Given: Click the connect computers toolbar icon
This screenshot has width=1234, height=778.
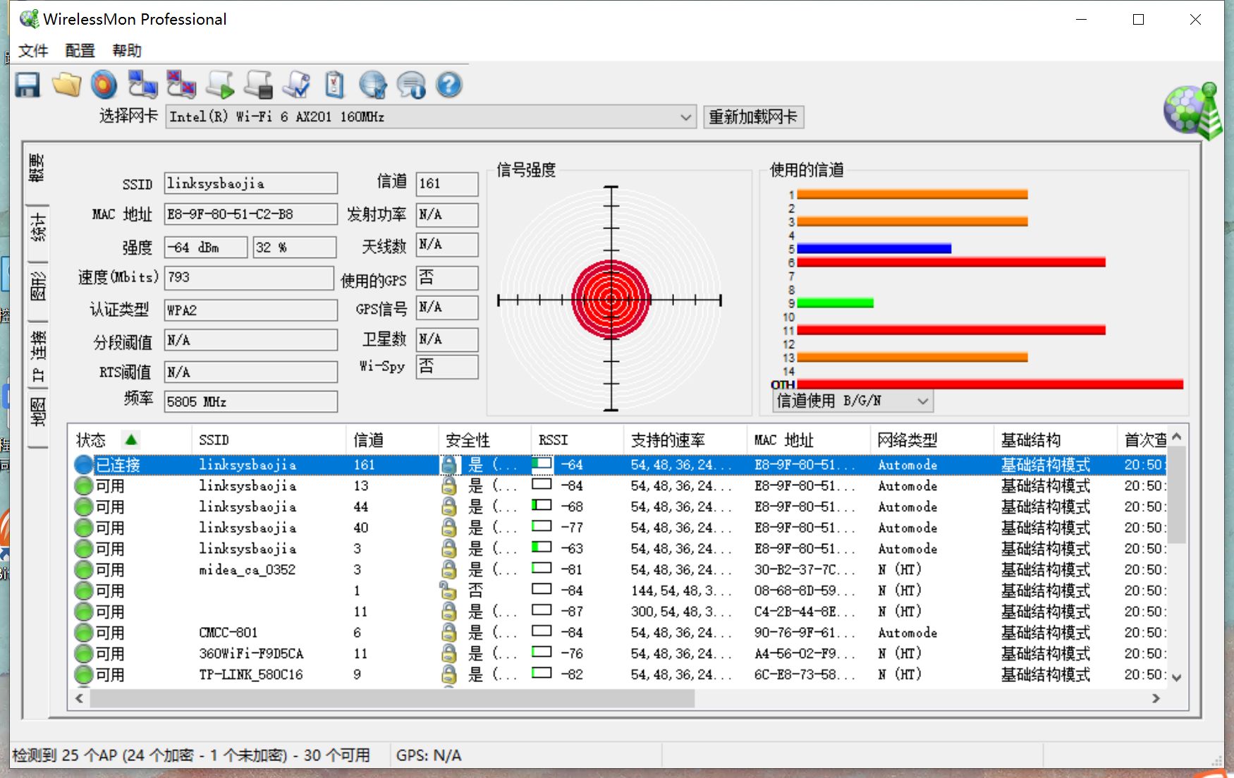Looking at the screenshot, I should (x=142, y=85).
